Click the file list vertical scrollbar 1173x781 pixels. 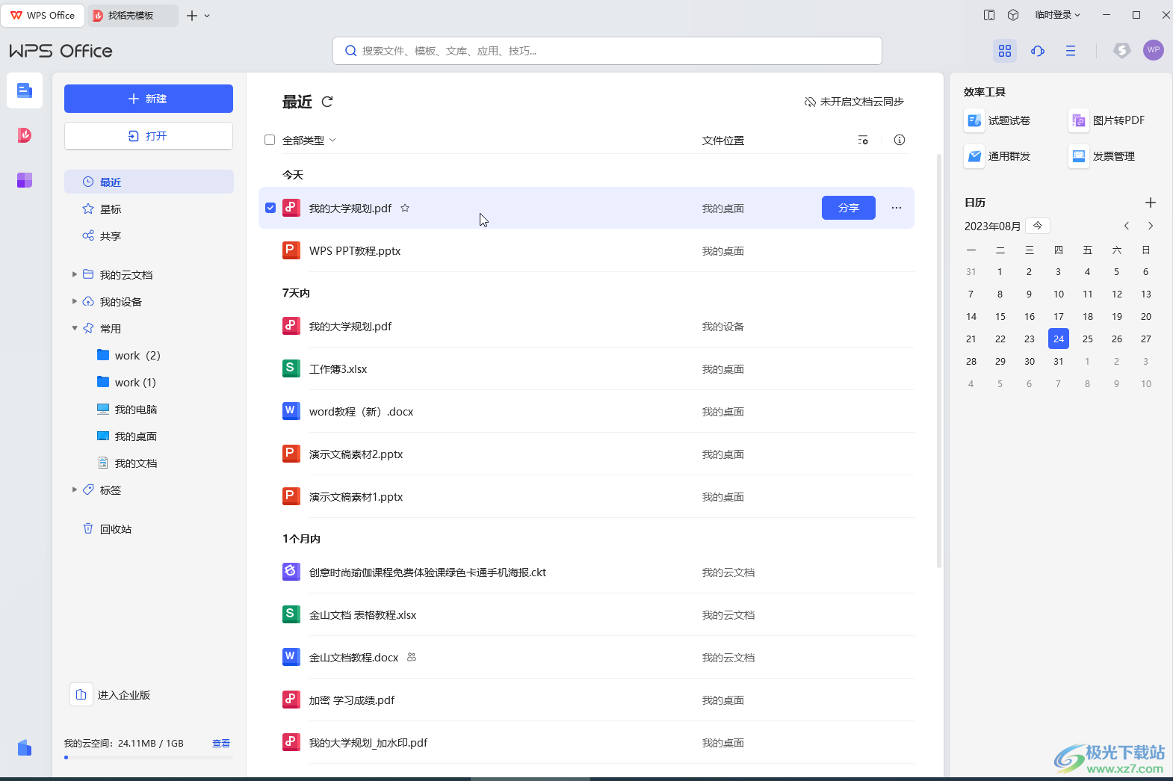939,361
